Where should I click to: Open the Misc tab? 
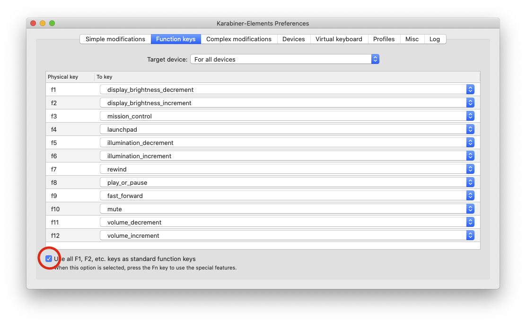(412, 39)
